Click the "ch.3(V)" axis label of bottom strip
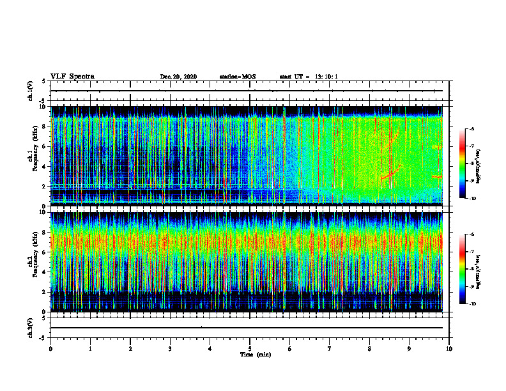506x391 pixels. pyautogui.click(x=31, y=328)
